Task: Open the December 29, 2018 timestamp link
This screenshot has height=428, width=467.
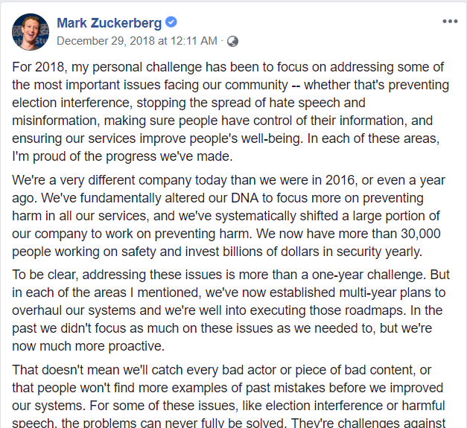Action: 137,41
